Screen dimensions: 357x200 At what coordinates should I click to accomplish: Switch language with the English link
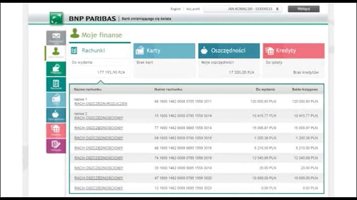point(176,9)
